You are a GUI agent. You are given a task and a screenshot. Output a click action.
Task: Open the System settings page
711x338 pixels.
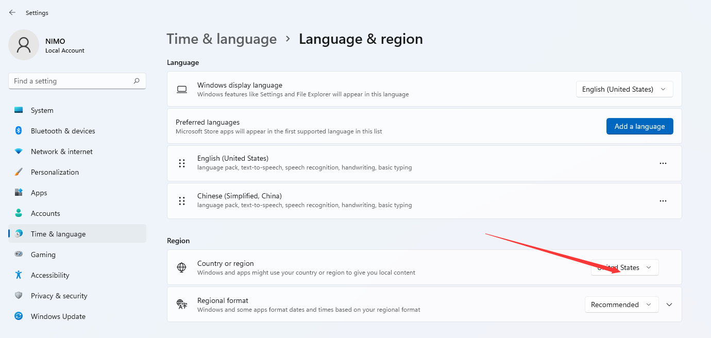(x=42, y=110)
